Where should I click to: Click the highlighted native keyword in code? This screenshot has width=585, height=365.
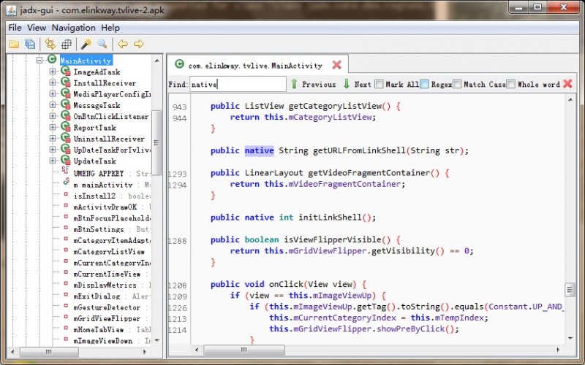point(260,150)
